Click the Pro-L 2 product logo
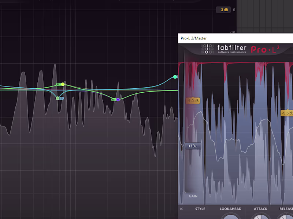293x219 pixels. (x=265, y=49)
